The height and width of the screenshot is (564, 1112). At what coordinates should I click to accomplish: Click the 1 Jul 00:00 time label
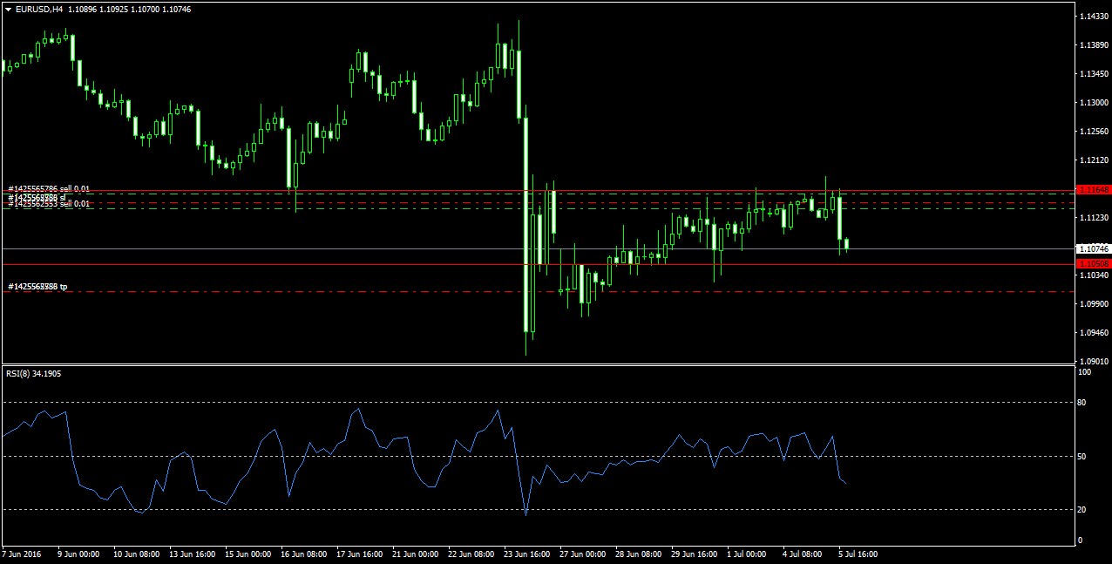tap(747, 554)
